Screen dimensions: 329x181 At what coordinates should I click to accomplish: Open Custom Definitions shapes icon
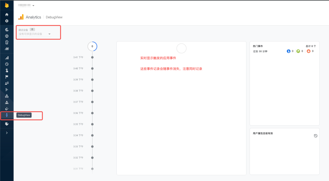[x=7, y=96]
